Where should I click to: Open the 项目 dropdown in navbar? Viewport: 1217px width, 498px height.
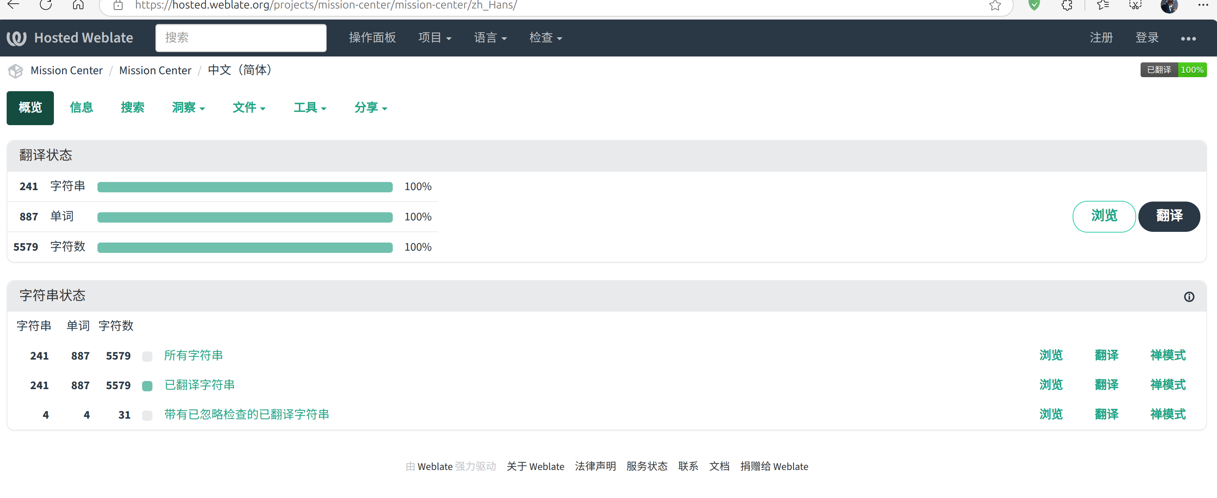tap(435, 38)
